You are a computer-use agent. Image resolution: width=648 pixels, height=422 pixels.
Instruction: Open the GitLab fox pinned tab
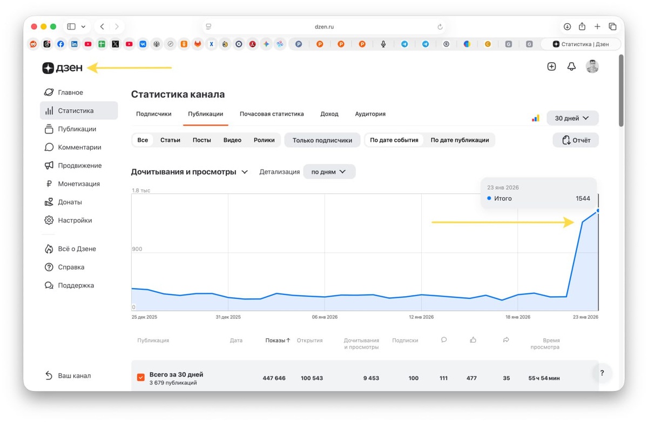coord(198,44)
